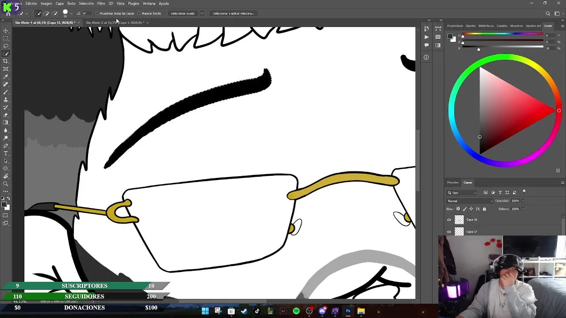Click Seleccionar y aplicar máscara button
The width and height of the screenshot is (566, 318).
pos(233,13)
